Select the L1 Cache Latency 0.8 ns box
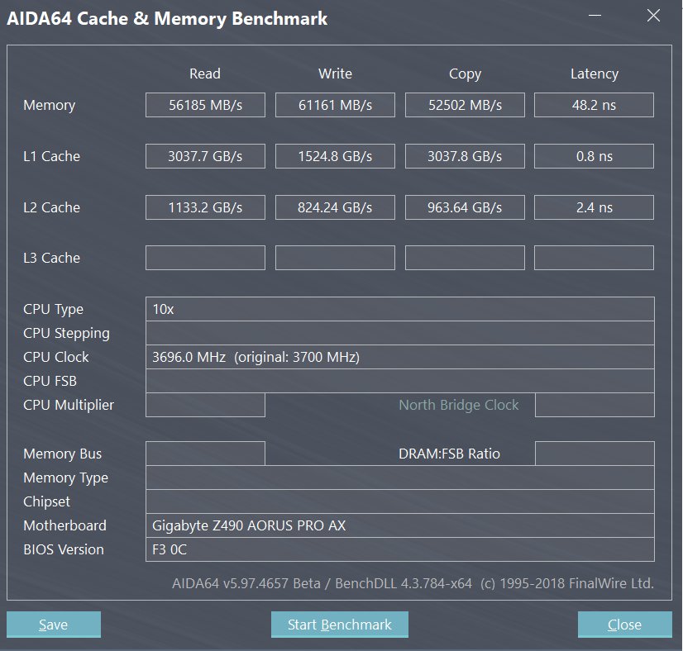 pyautogui.click(x=594, y=156)
